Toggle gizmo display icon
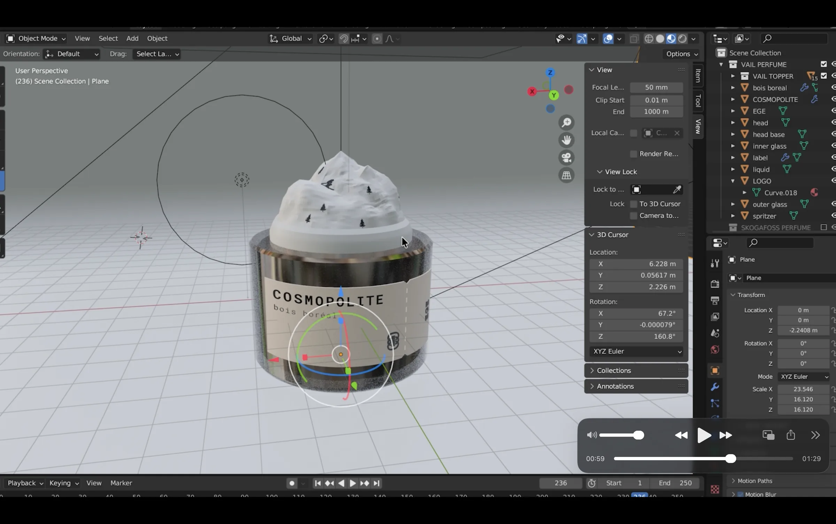 tap(582, 39)
